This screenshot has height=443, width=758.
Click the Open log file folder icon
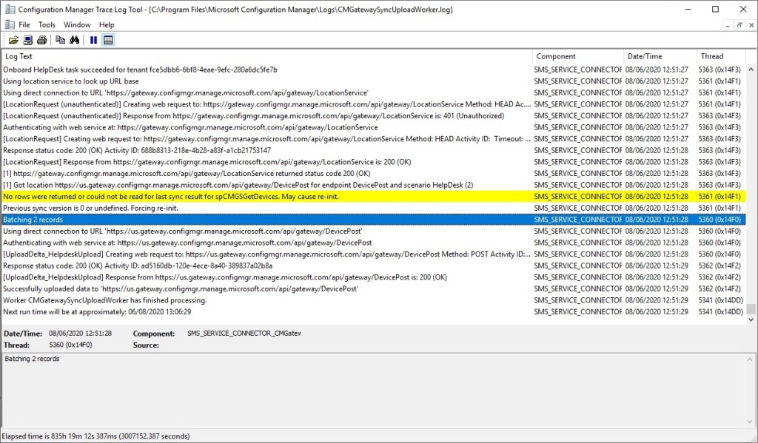(13, 40)
